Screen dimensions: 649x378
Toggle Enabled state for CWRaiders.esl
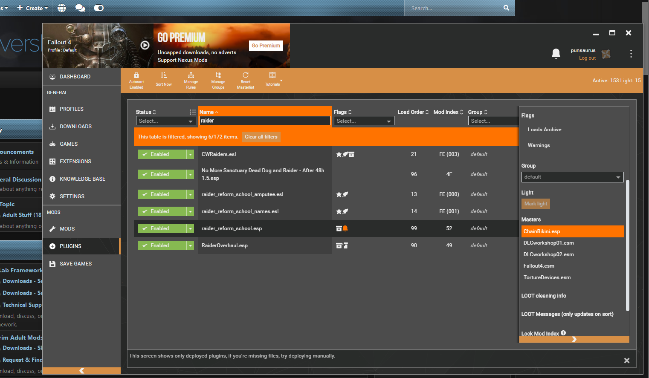pyautogui.click(x=162, y=154)
